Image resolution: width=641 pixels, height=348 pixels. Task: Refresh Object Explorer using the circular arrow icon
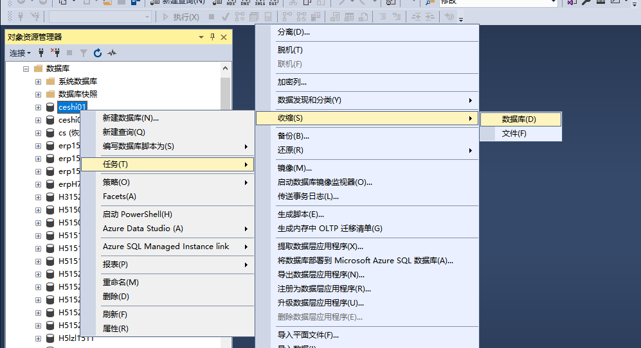pyautogui.click(x=98, y=53)
